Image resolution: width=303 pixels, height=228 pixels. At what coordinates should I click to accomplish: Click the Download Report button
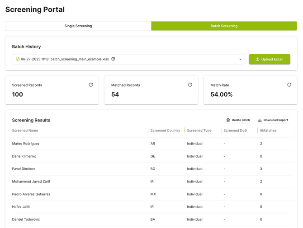[273, 120]
